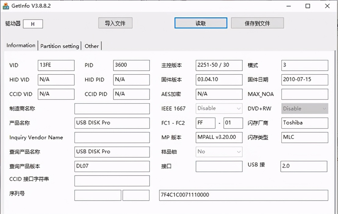Select the Information tab
This screenshot has width=338, height=214.
click(20, 45)
